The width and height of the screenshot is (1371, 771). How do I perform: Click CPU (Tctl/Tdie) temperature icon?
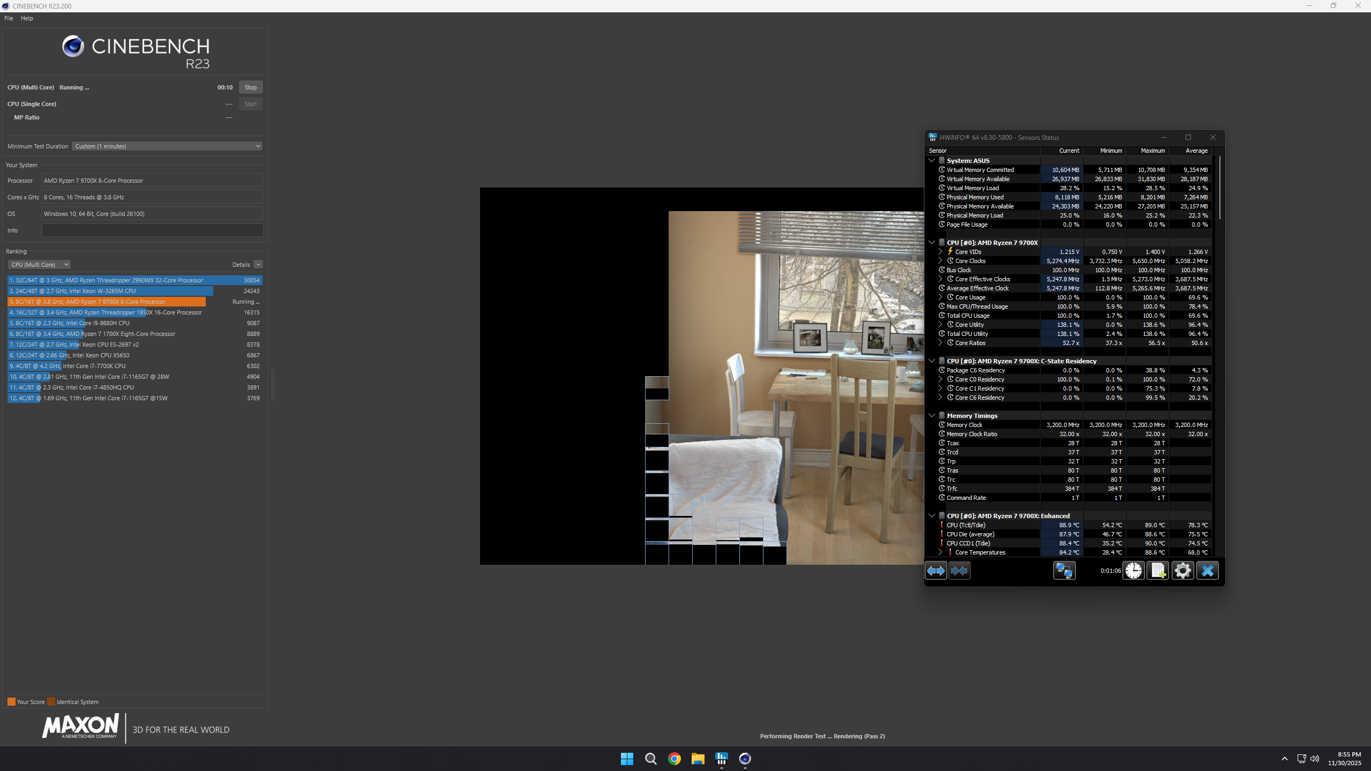[x=942, y=525]
